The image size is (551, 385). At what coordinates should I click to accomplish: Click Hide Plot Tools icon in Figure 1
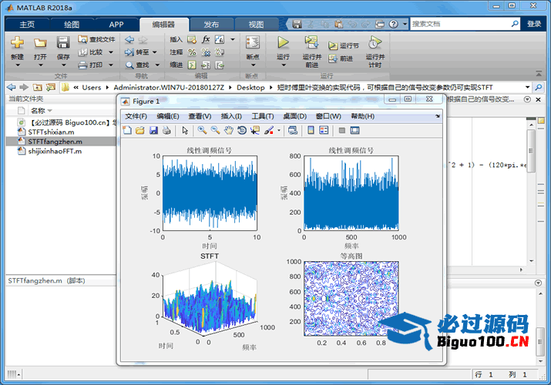pyautogui.click(x=341, y=131)
